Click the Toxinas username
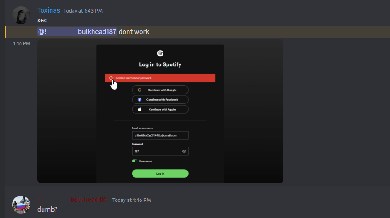 click(48, 10)
